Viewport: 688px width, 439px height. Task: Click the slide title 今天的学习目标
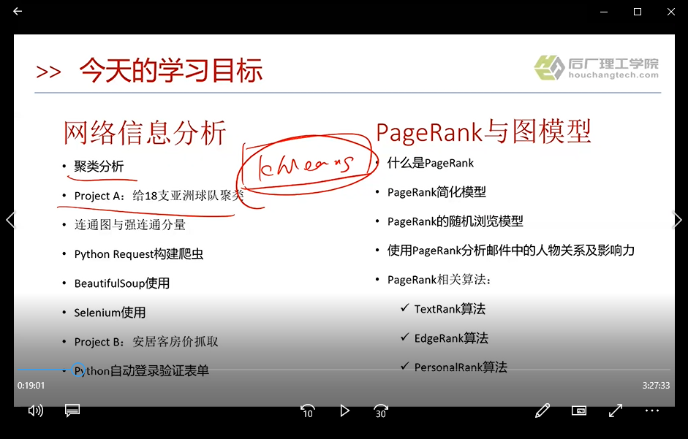click(170, 70)
